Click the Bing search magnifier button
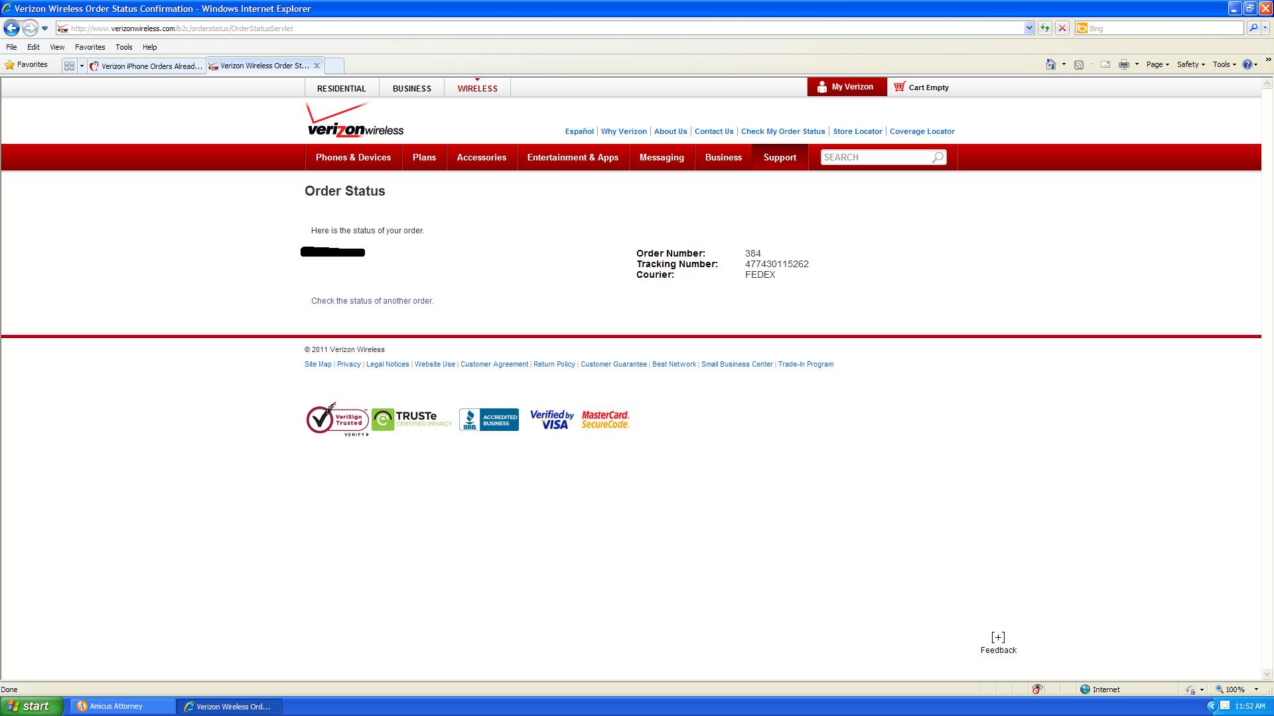1274x716 pixels. pyautogui.click(x=1253, y=29)
